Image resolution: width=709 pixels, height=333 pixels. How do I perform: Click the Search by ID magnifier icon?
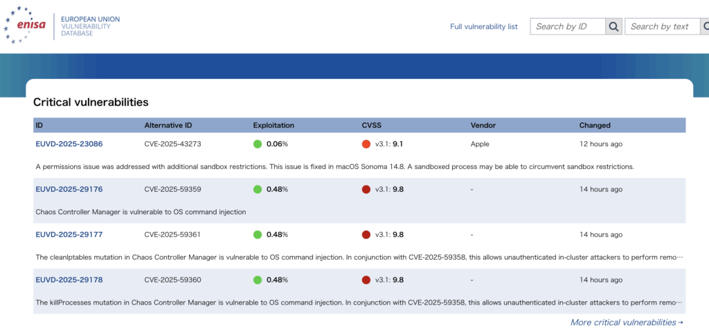pos(613,26)
